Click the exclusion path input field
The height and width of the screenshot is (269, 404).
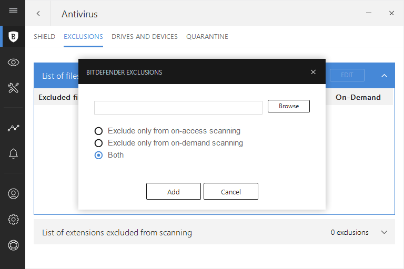[178, 108]
